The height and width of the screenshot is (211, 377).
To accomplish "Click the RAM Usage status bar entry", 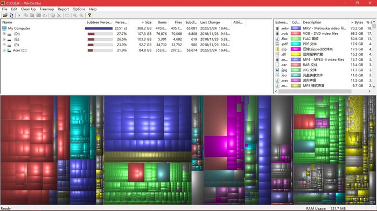I will click(326, 209).
